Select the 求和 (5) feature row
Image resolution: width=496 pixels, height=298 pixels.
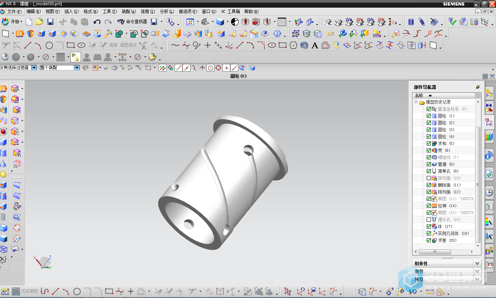444,143
